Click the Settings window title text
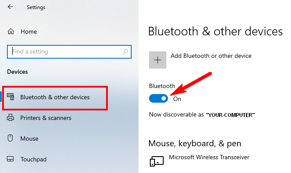Screen dimensions: 291x173 [36, 7]
